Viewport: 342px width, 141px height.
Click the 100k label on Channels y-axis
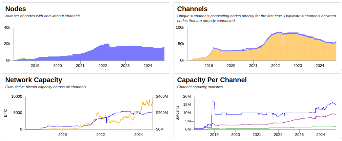tap(180, 27)
